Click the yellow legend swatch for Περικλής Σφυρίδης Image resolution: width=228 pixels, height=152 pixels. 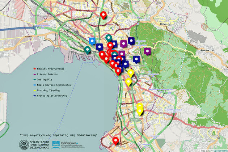click(35, 90)
